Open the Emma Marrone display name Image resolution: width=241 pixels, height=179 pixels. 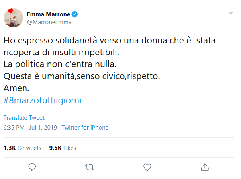(x=49, y=14)
